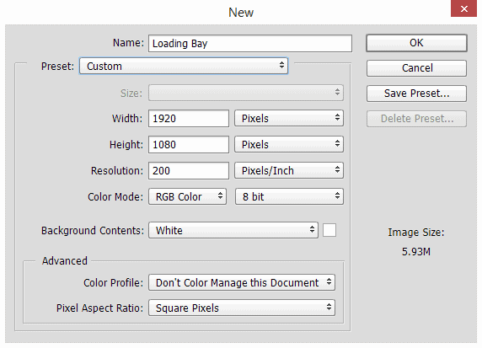Open the Color Profile dropdown
Viewport: 482px width, 348px height.
click(x=242, y=282)
